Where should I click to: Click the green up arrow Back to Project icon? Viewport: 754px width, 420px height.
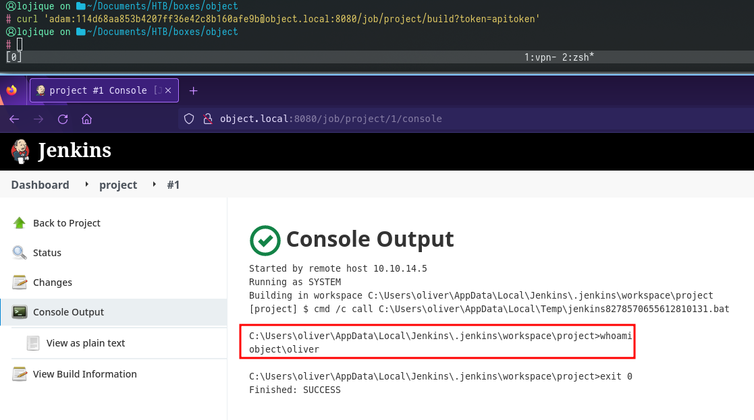click(20, 223)
